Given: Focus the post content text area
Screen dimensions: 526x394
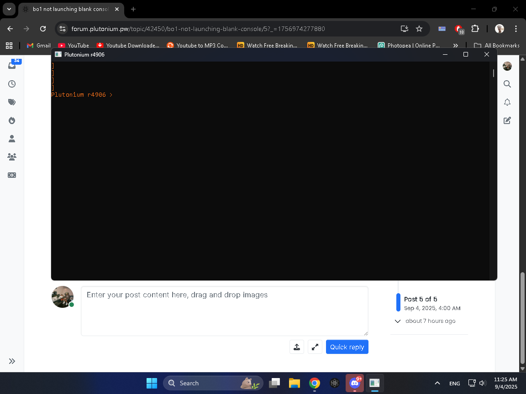Looking at the screenshot, I should tap(225, 311).
